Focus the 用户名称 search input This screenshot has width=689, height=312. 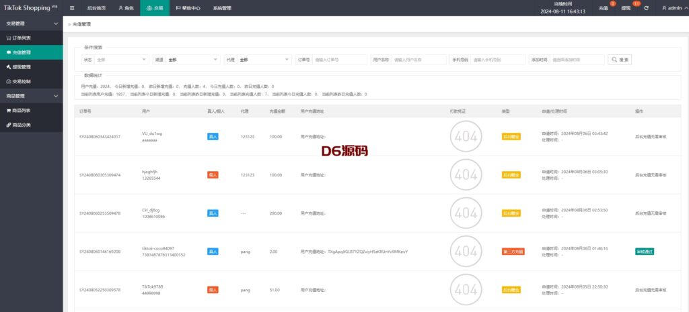pos(419,60)
